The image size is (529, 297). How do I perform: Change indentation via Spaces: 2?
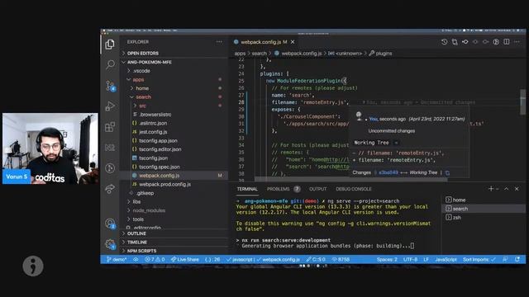[387, 259]
